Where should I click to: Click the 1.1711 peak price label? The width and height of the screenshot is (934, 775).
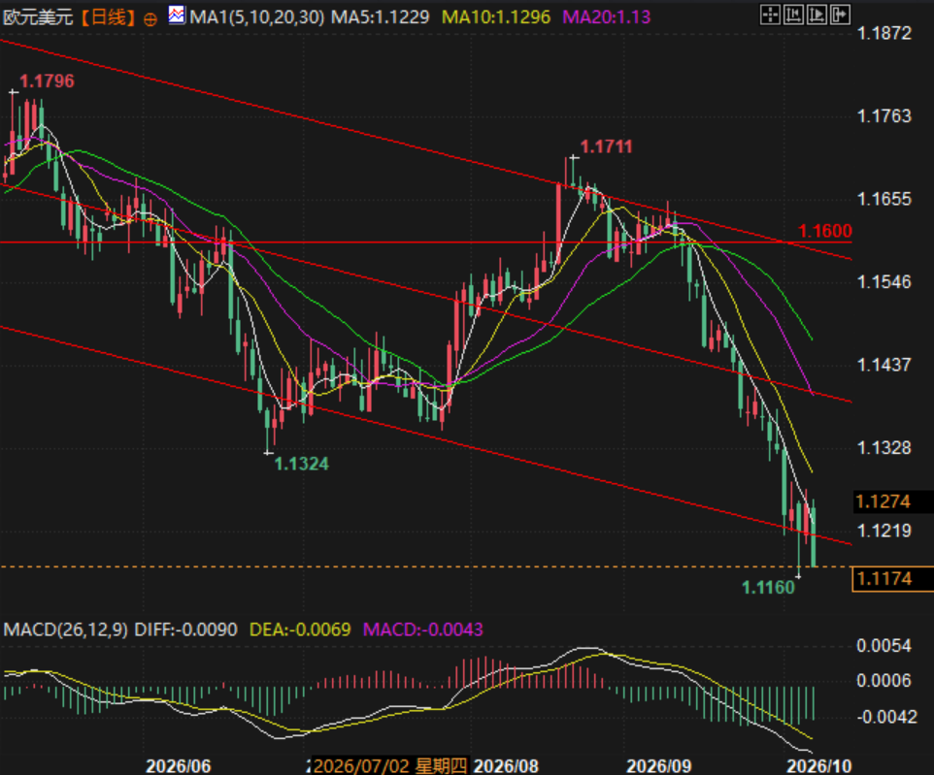[607, 146]
